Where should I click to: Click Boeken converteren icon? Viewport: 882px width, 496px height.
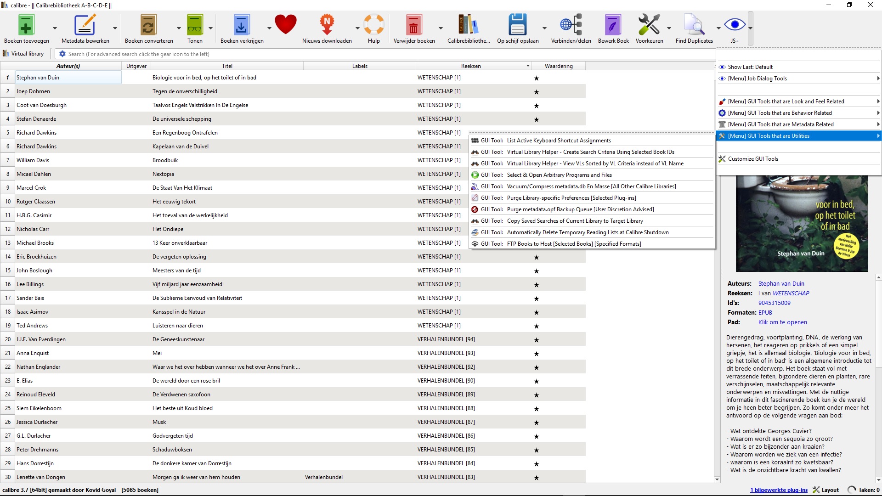(148, 26)
